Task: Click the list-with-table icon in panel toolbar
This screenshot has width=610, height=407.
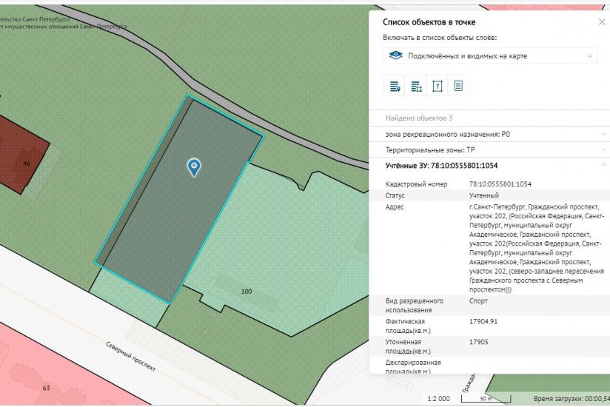Action: click(416, 86)
